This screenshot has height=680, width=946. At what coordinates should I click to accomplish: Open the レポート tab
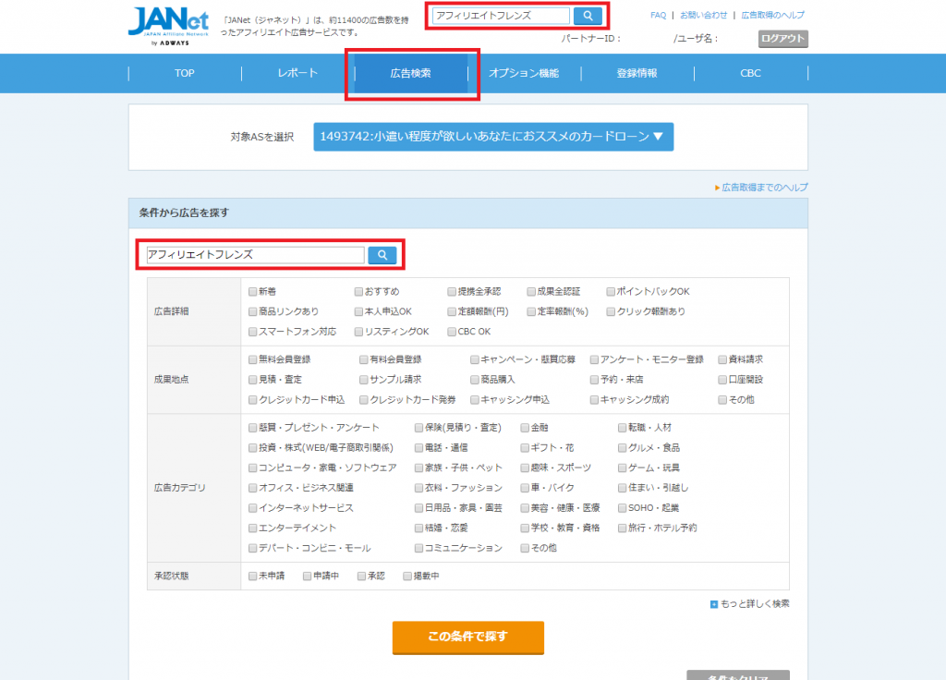[x=297, y=74]
